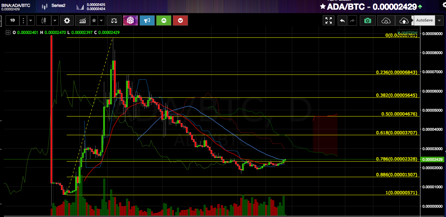Expand the chart style dropdown arrow
This screenshot has height=217, width=446.
point(55,20)
